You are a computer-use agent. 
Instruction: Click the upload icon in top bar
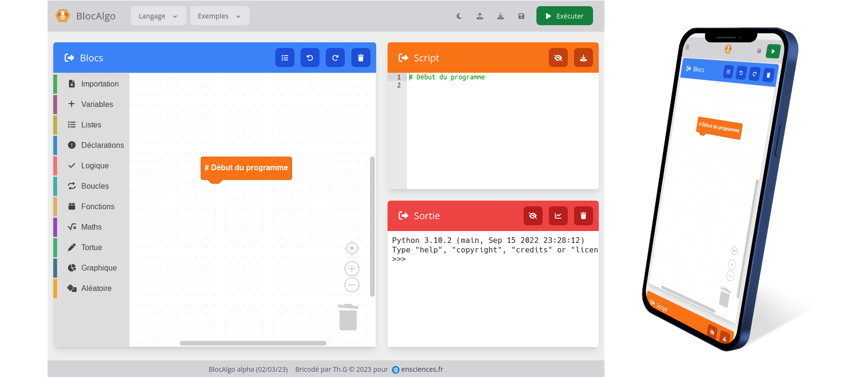[x=480, y=16]
